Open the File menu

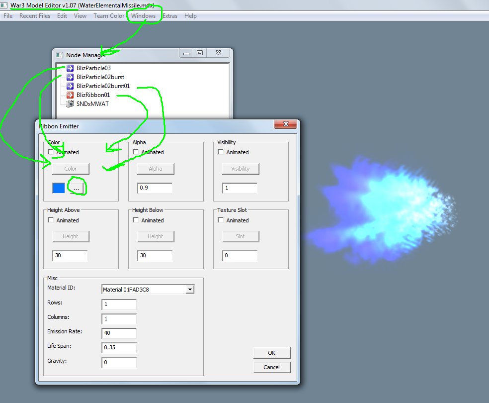pos(8,16)
